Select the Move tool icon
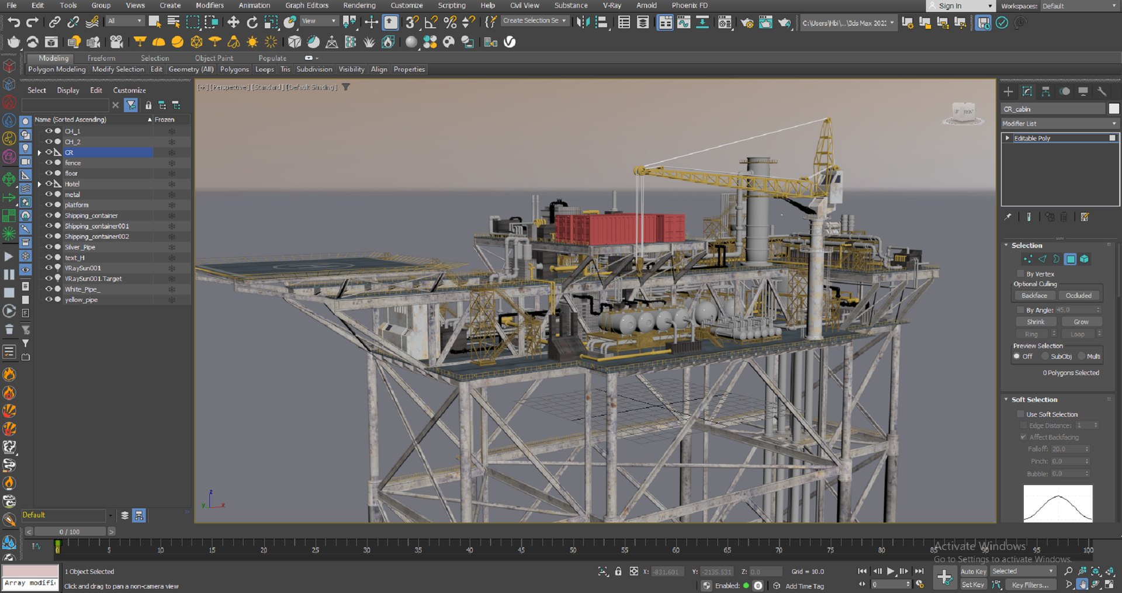 click(x=233, y=22)
